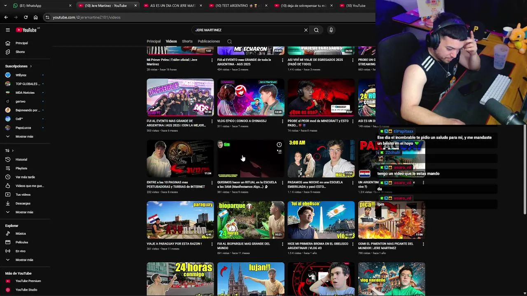Run search with the magnifier button
Screen dimensions: 527x296
click(x=316, y=30)
